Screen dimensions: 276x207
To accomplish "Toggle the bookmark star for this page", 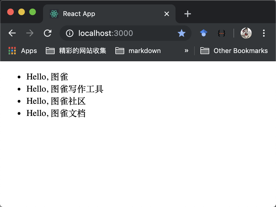I will [x=182, y=33].
